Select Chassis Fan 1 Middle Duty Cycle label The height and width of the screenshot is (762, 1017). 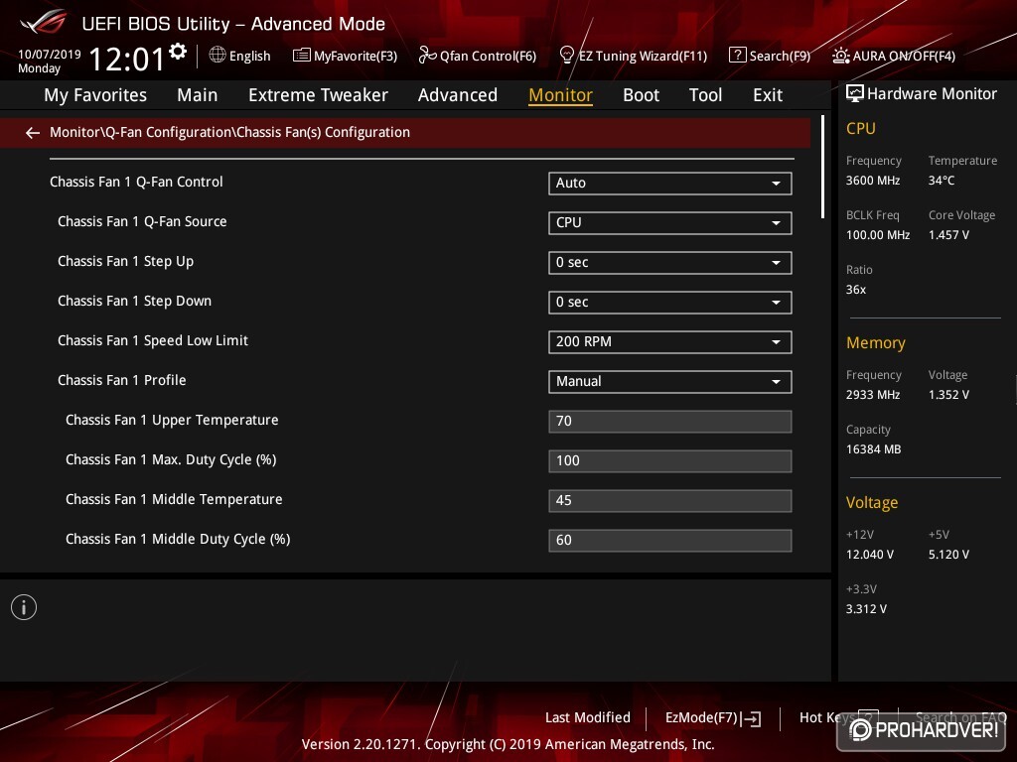click(x=178, y=539)
